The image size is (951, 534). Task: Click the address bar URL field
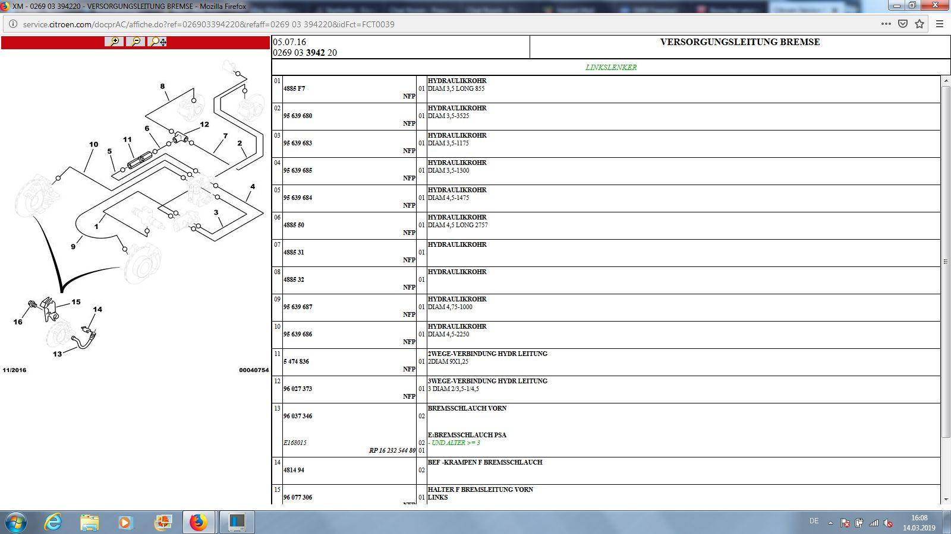[440, 24]
